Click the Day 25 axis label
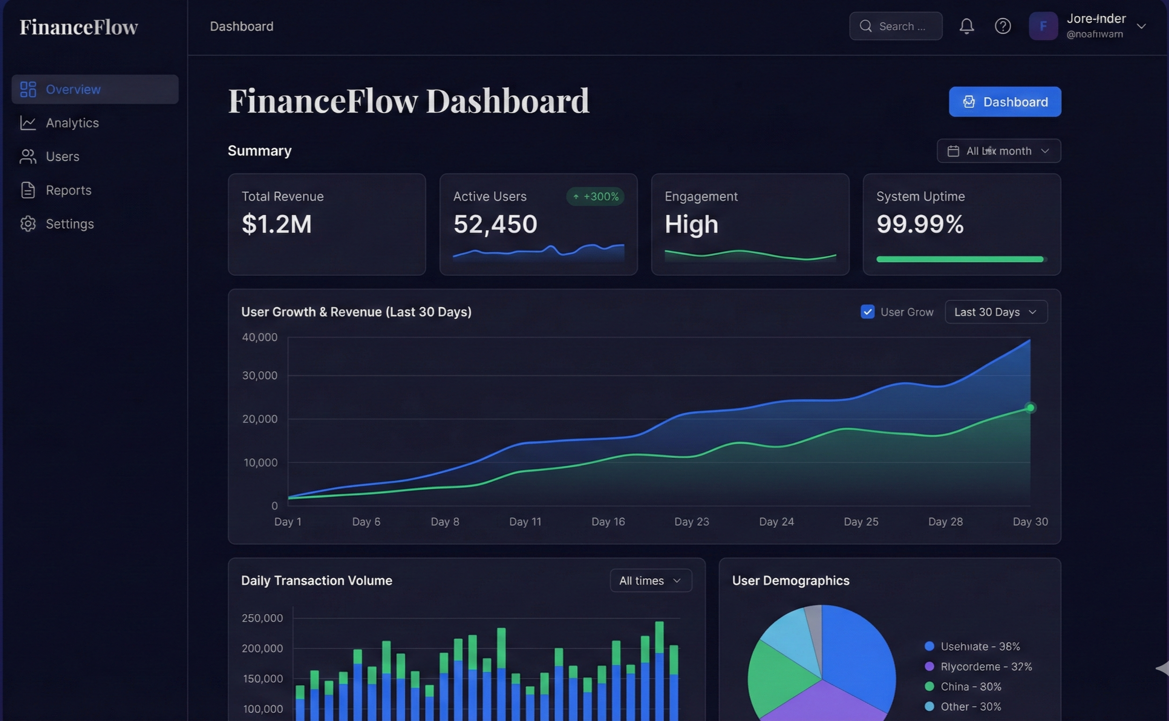 coord(861,522)
